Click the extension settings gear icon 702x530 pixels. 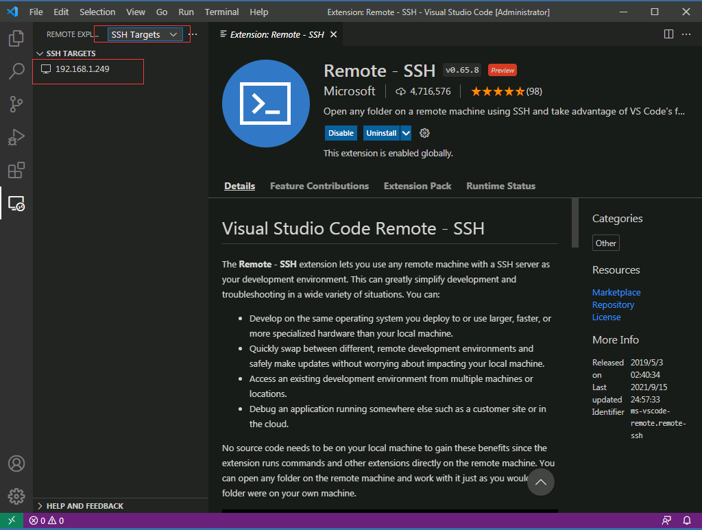424,133
